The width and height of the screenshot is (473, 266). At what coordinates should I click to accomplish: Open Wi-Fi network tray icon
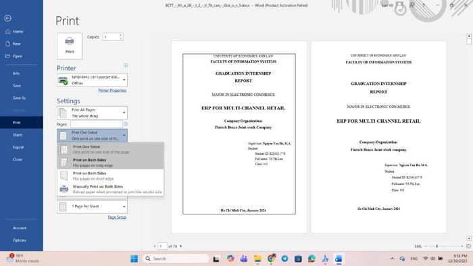(x=425, y=259)
